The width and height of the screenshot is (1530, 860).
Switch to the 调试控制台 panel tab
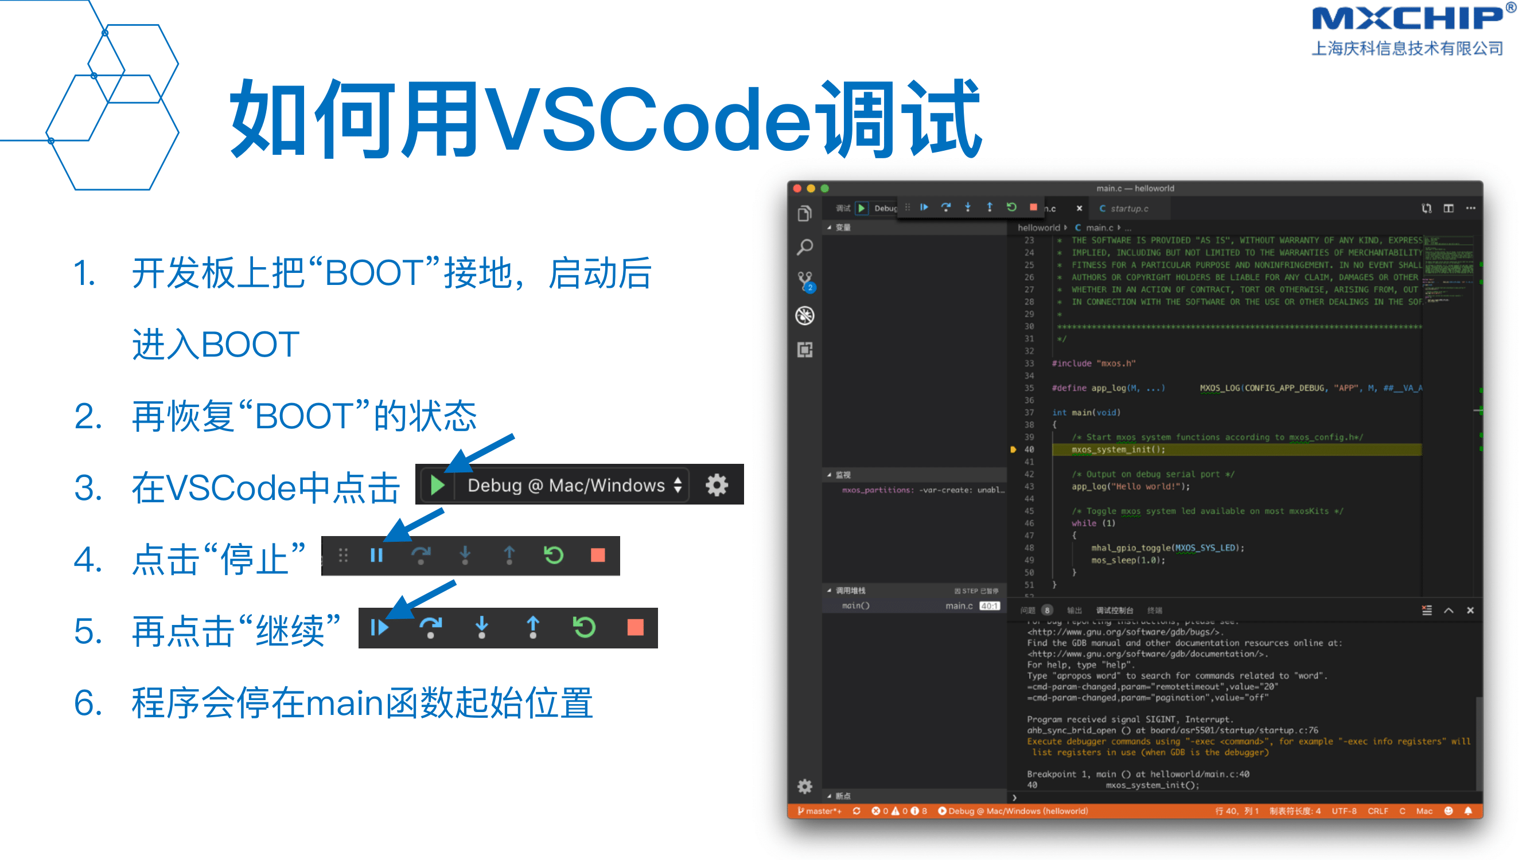click(x=1114, y=610)
